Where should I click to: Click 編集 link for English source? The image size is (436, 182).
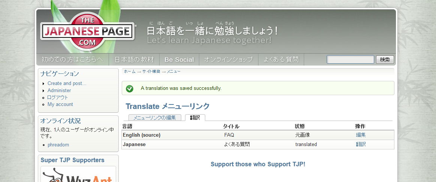click(361, 135)
